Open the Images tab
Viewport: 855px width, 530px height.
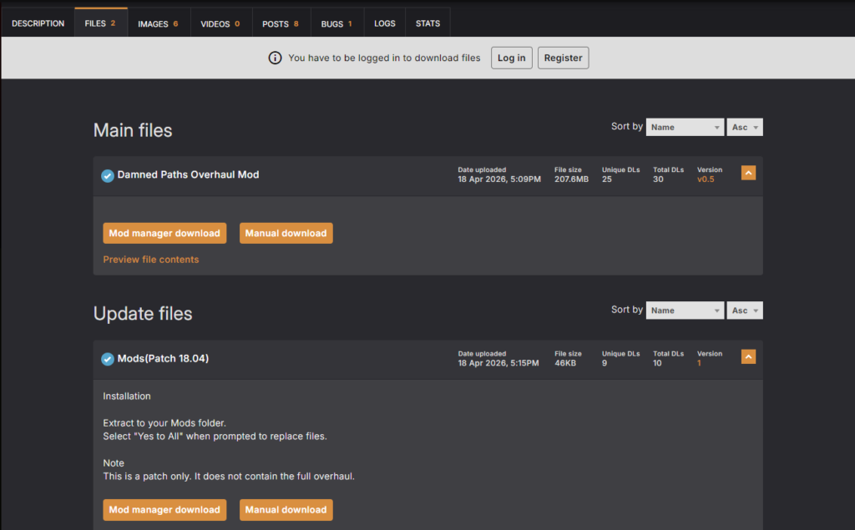coord(158,23)
